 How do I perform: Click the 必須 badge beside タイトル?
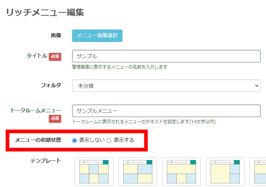tap(55, 57)
